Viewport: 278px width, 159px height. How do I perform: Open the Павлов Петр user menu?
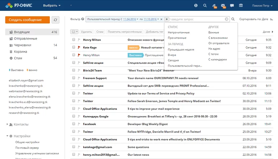[x=262, y=5]
